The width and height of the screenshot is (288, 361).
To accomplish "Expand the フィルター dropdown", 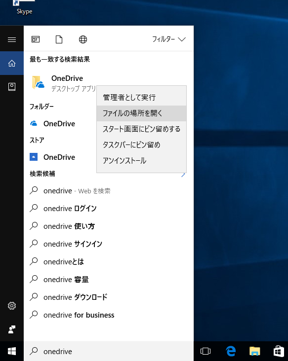I will (169, 39).
